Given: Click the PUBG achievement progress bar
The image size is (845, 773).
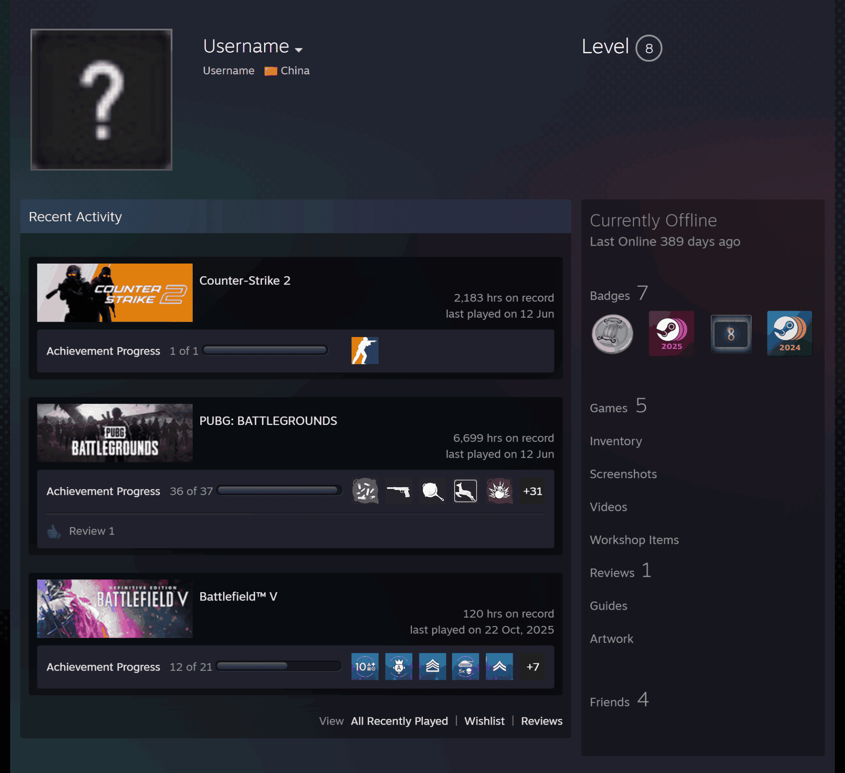Looking at the screenshot, I should 279,491.
